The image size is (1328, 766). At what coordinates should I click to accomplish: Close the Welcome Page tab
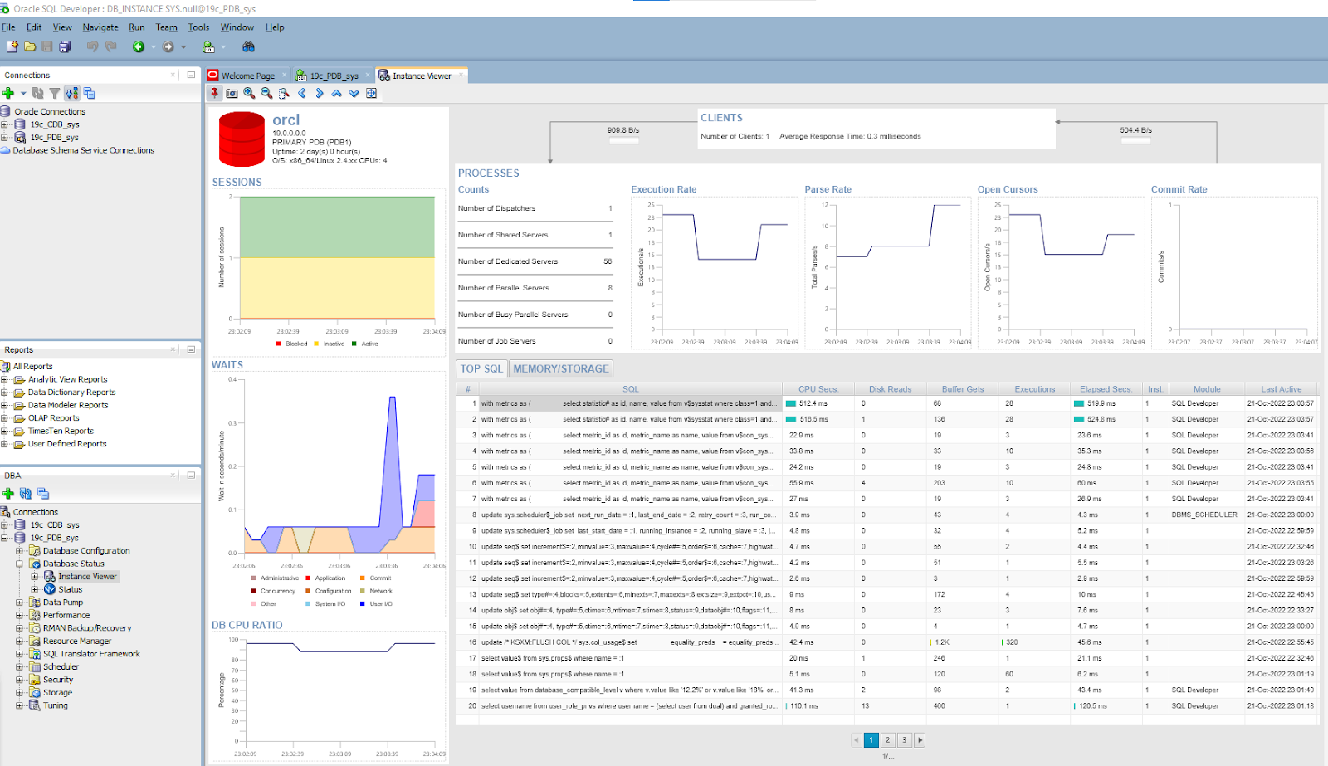click(284, 75)
